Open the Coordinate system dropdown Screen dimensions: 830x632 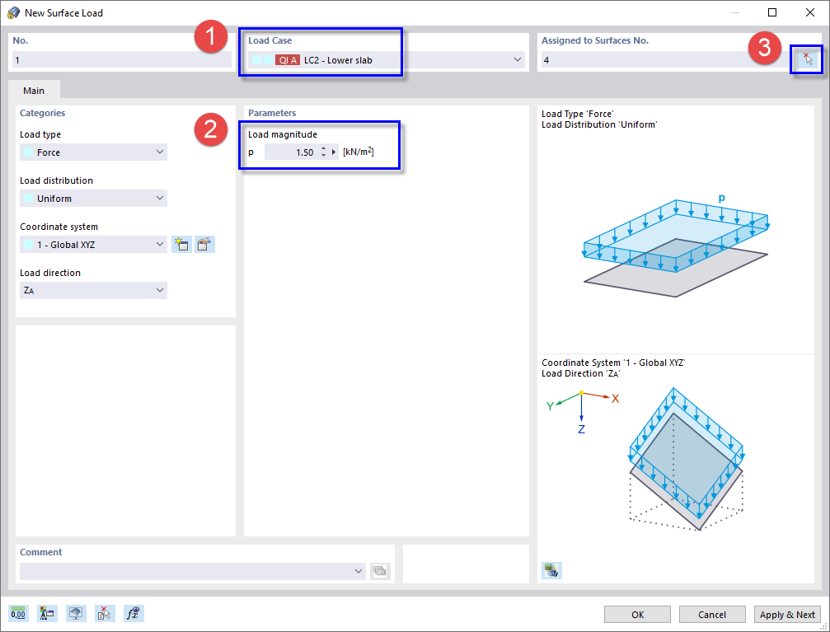[x=159, y=244]
